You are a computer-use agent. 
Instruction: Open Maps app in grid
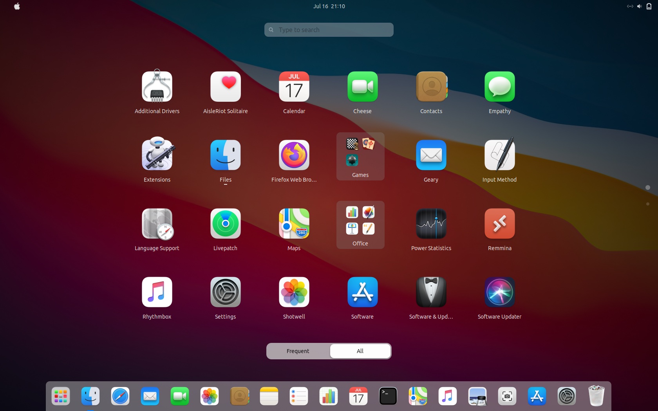(x=294, y=224)
